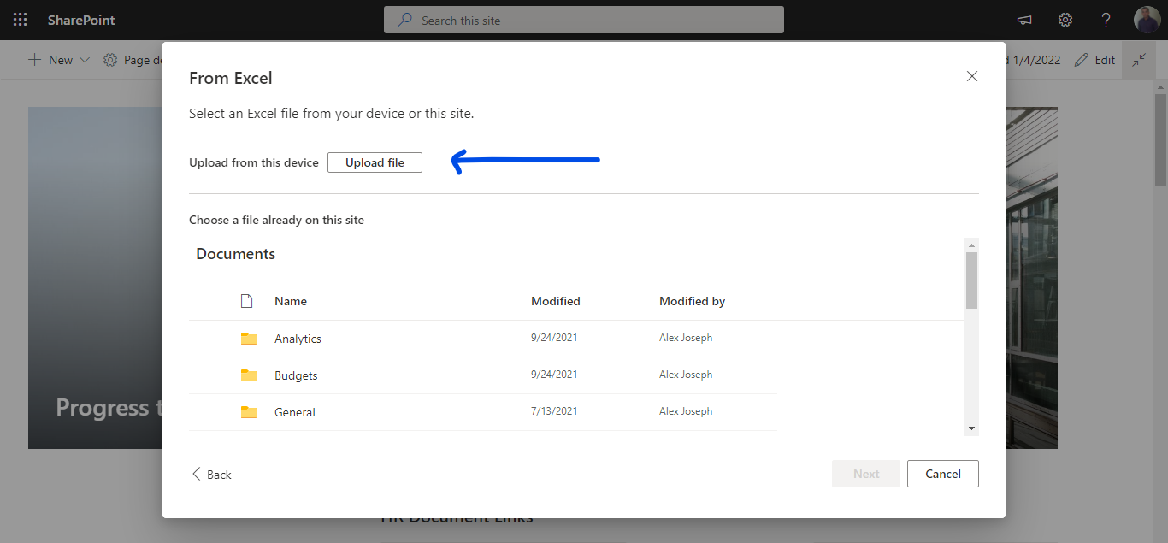Sort by the Modified column header
The image size is (1168, 543).
click(555, 301)
